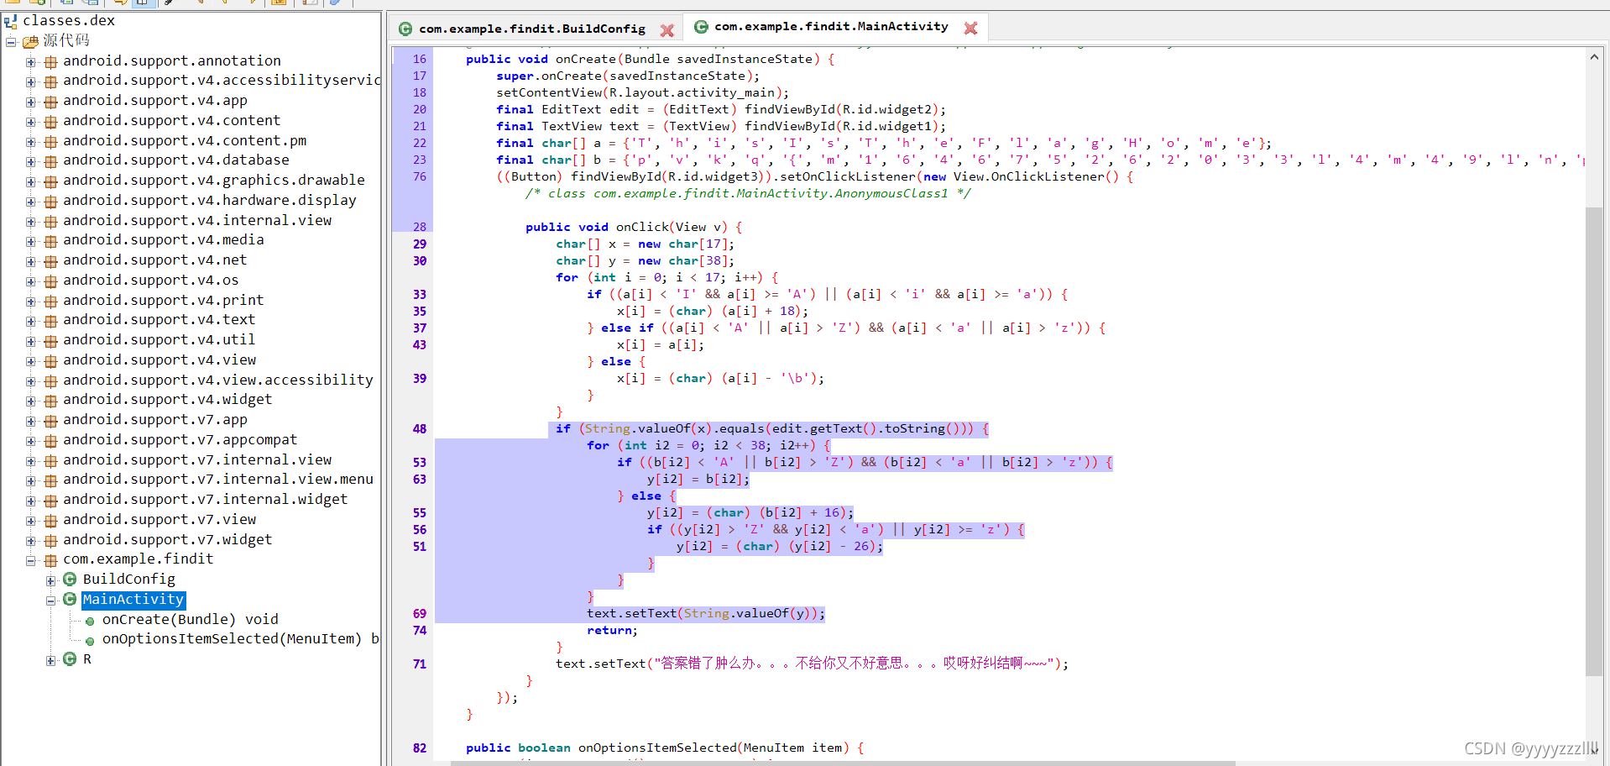This screenshot has width=1610, height=766.
Task: Expand the android.support.v4.widget package
Action: (30, 401)
